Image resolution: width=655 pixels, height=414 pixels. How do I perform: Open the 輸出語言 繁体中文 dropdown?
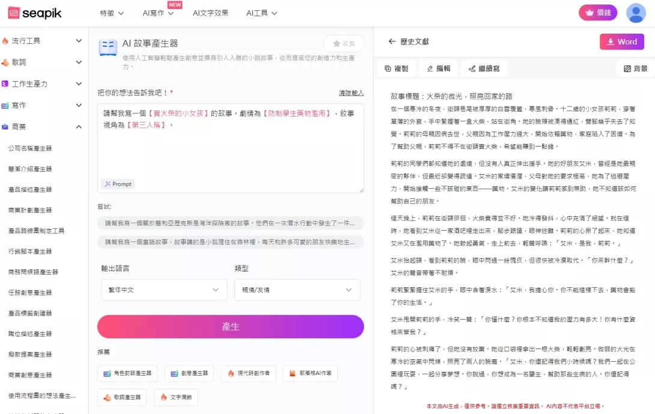click(162, 290)
